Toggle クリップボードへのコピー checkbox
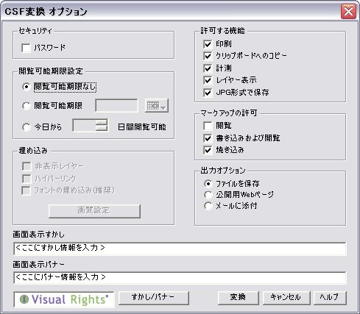Screen dimensions: 360x314 pos(208,56)
